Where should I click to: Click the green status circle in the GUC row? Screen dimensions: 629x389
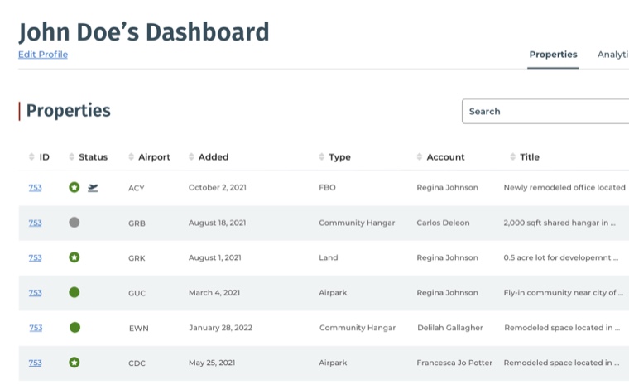click(x=74, y=292)
